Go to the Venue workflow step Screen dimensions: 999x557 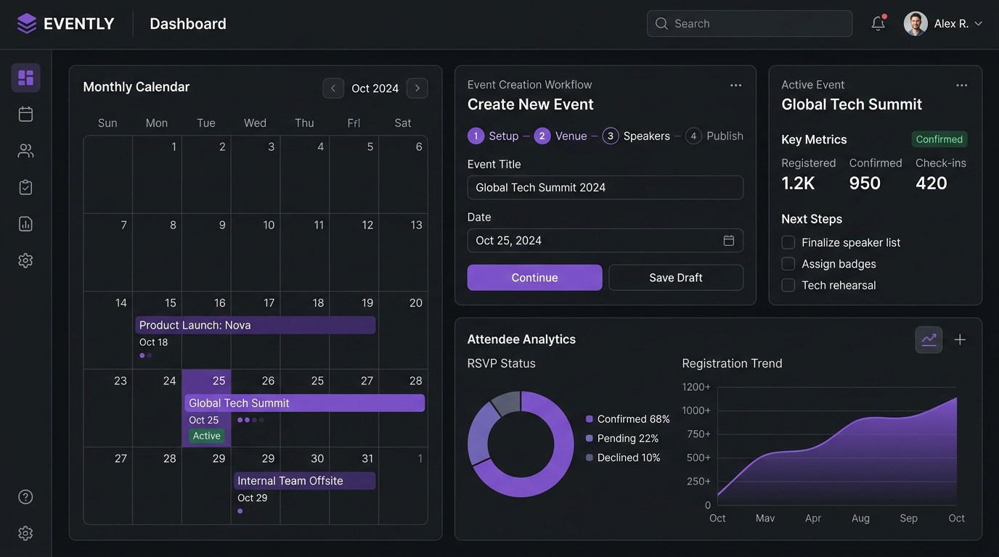[x=560, y=136]
